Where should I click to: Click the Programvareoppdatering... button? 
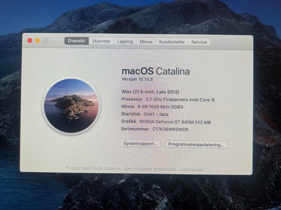196,144
